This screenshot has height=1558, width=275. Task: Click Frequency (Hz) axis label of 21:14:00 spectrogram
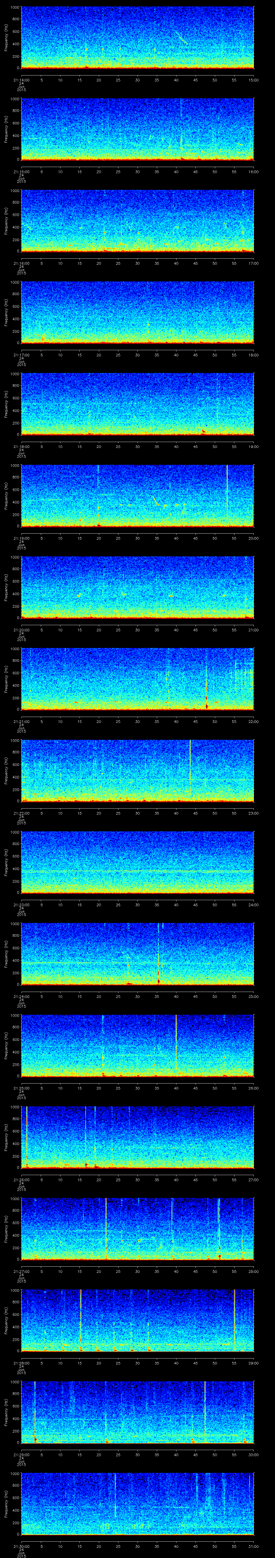pos(6,38)
